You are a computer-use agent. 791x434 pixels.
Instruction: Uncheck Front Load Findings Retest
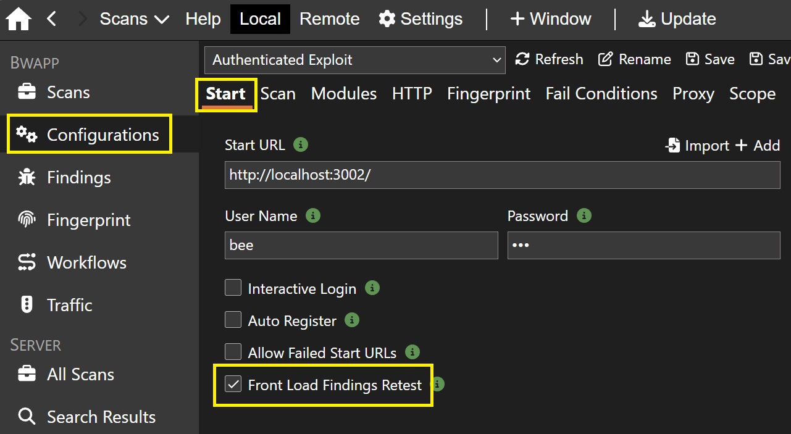pos(233,384)
